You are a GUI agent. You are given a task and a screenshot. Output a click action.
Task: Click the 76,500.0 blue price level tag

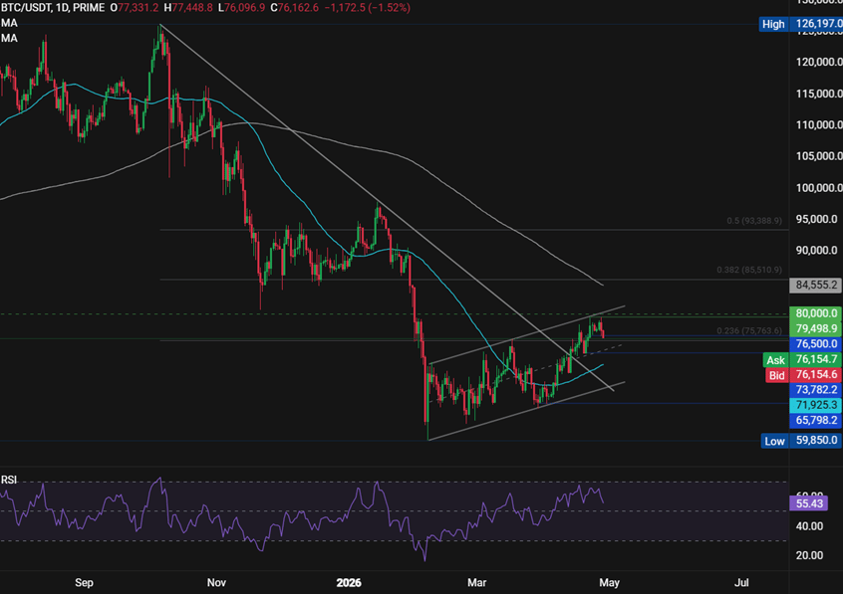click(815, 343)
